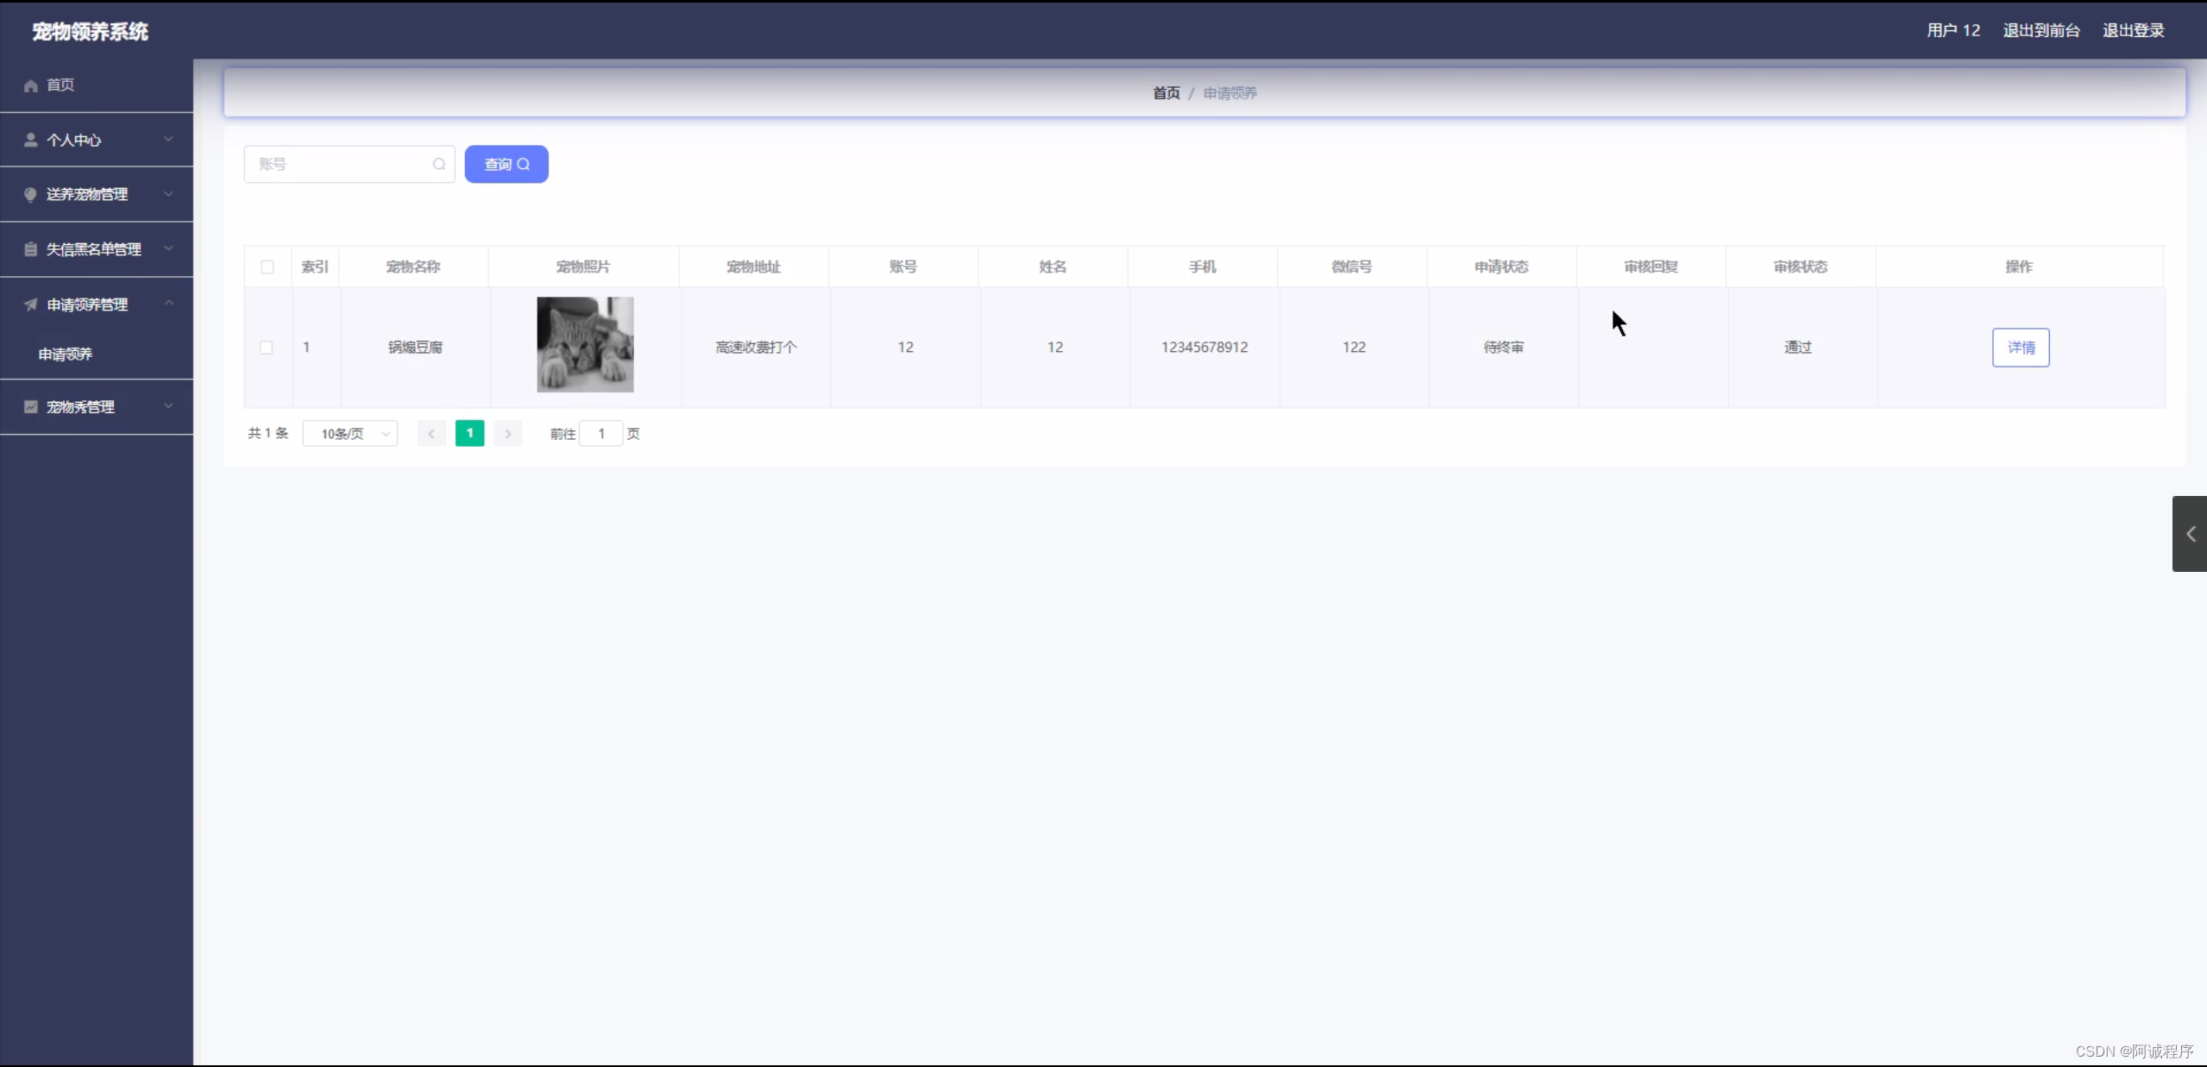
Task: Click the 宠物秀管理 chart icon
Action: 31,406
